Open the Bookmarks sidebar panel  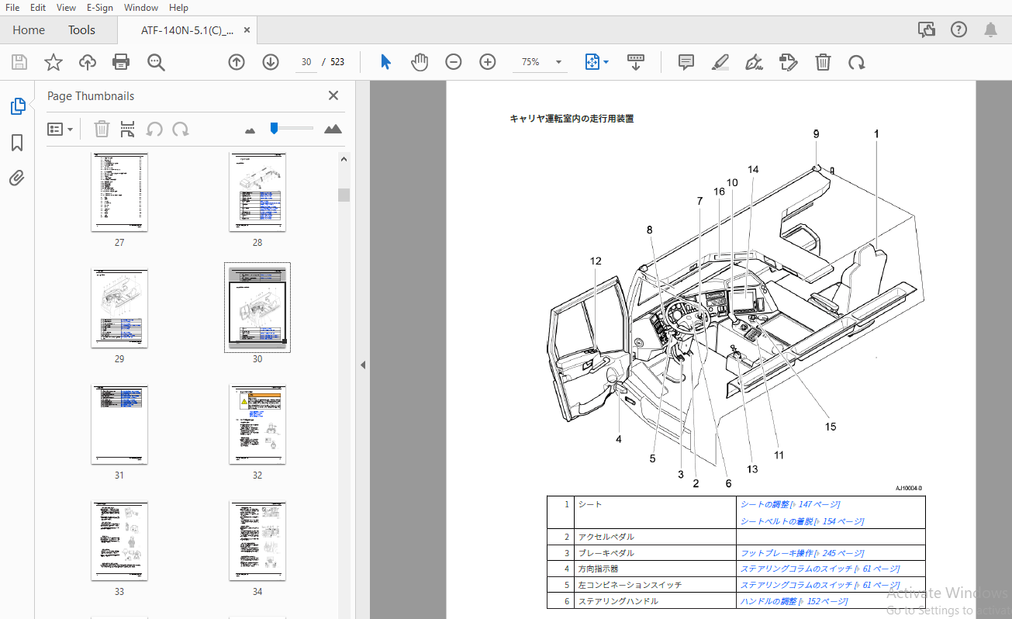[17, 143]
